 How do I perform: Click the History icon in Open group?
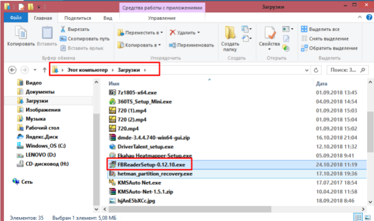286,48
